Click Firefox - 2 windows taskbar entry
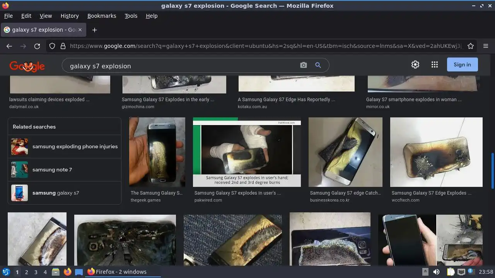 pyautogui.click(x=123, y=272)
